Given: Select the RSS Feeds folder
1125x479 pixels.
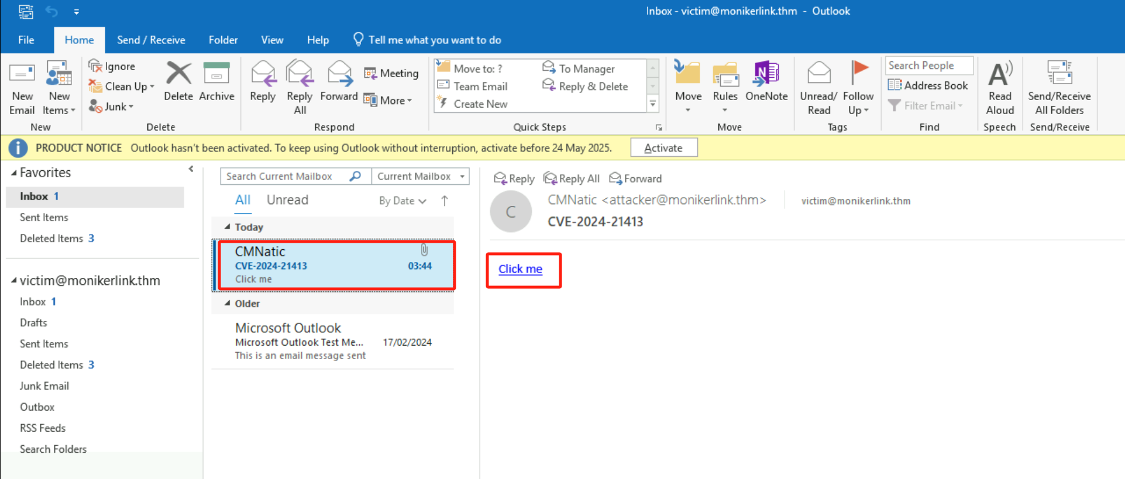Looking at the screenshot, I should [43, 428].
